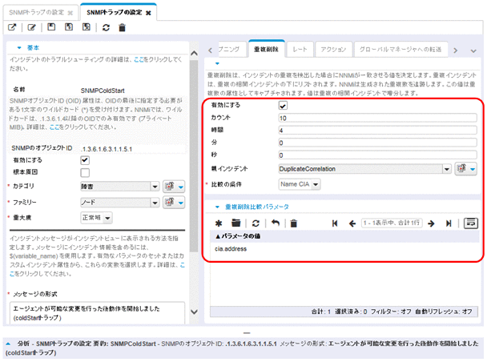Click the left panel vertical scrollbar thumb
Screen dimensions: 487x362
point(194,155)
